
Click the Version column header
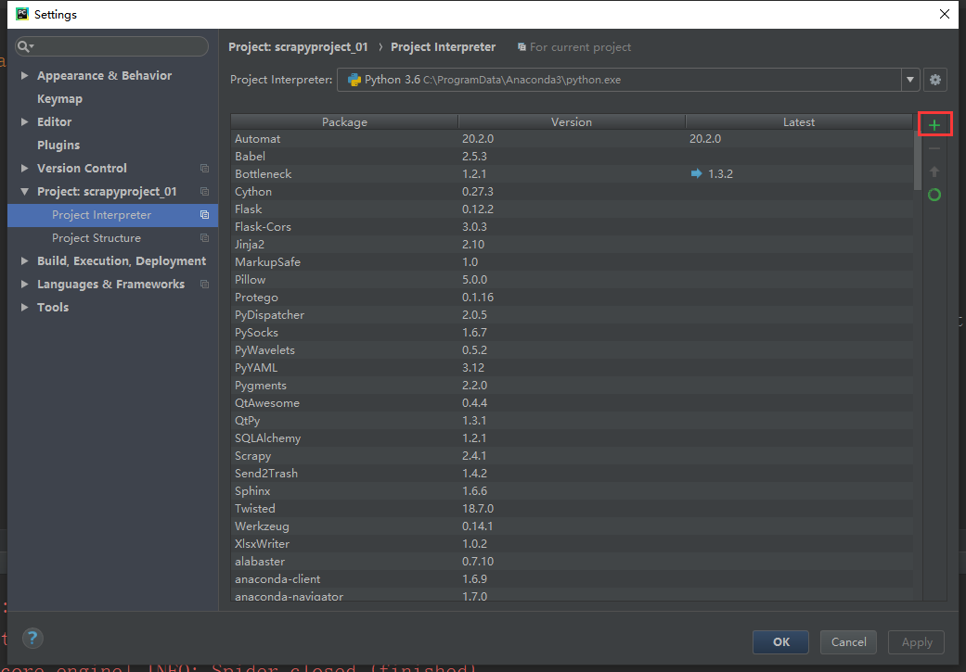572,121
